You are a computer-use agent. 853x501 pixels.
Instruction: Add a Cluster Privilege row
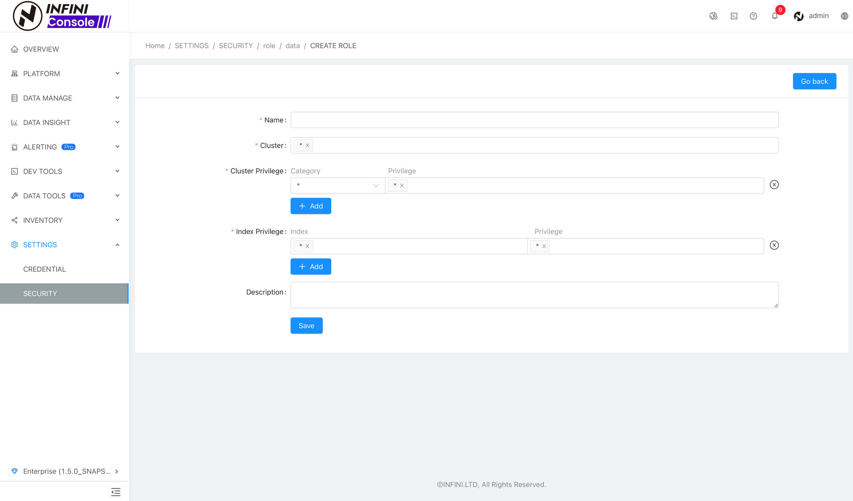pos(310,206)
